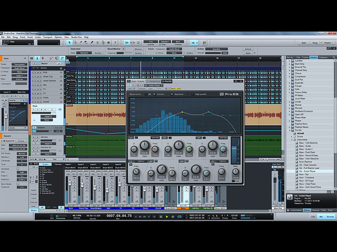
Task: Switch browser sort to Category tab
Action: pos(323,57)
